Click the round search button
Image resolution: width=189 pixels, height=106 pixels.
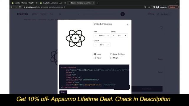pos(123,14)
